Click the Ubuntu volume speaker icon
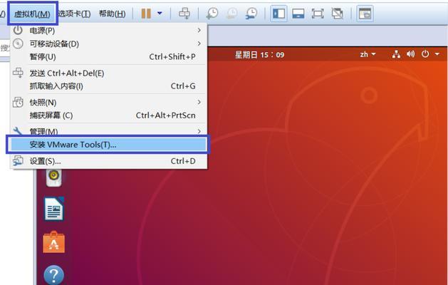 [x=410, y=54]
